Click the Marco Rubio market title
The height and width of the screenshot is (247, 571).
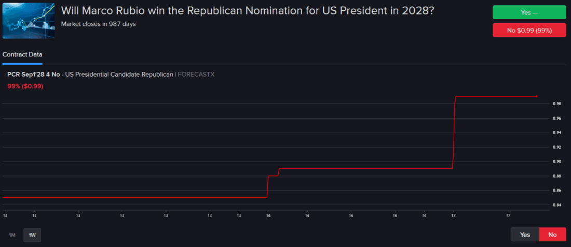coord(247,11)
